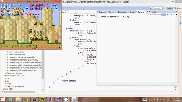The image size is (182, 102).
Task: Open the Java application icon on the taskbar
Action: [74, 99]
